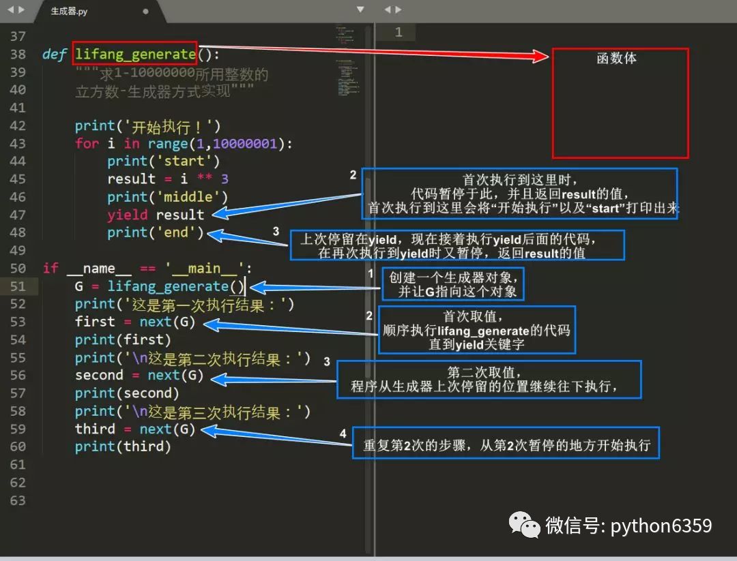737x561 pixels.
Task: Click the docstring line 求1-10000000所用整数的
Action: (x=171, y=73)
